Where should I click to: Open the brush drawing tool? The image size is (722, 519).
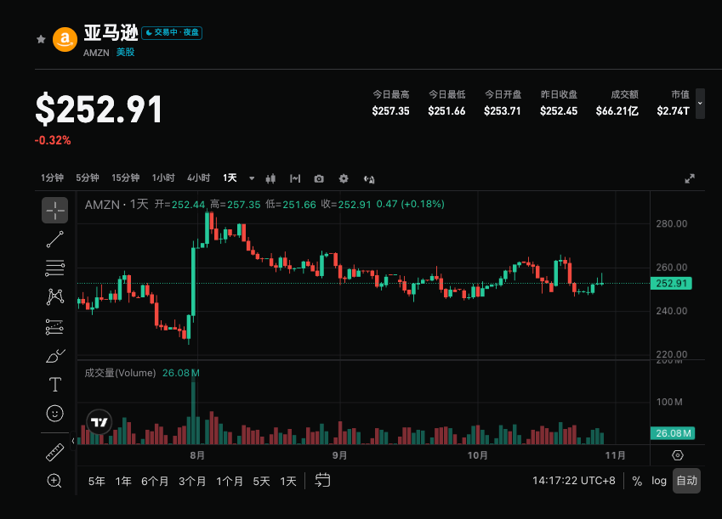[x=55, y=356]
